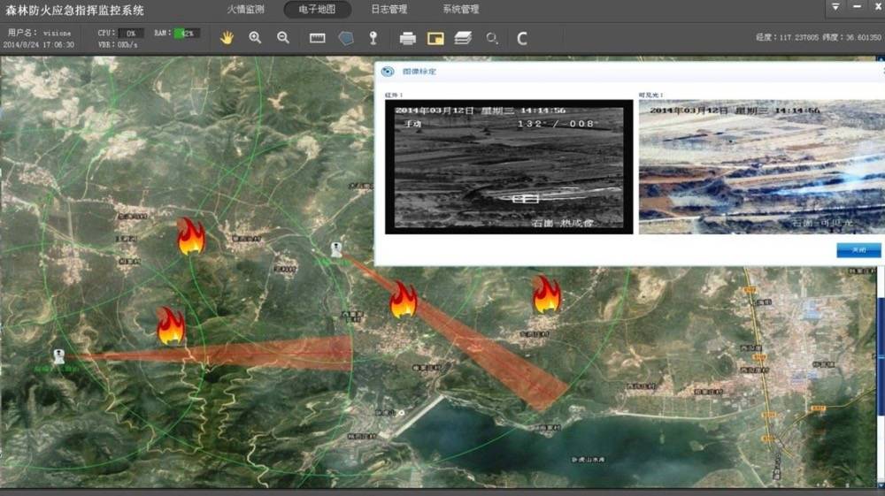This screenshot has width=885, height=496.
Task: Click the CPU usage percentage box
Action: pyautogui.click(x=131, y=34)
